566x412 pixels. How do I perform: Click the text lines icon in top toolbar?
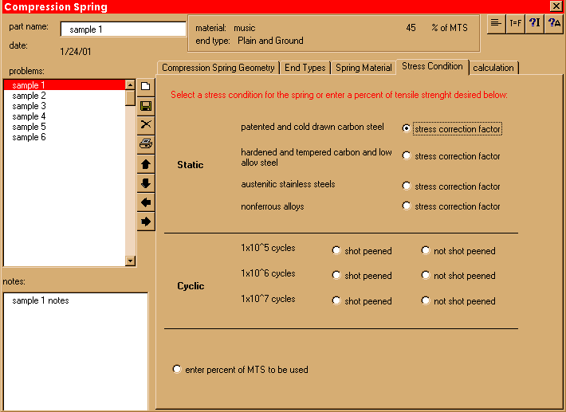pos(496,23)
